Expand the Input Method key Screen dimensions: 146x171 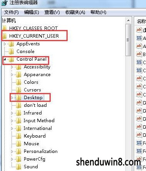coord(12,121)
